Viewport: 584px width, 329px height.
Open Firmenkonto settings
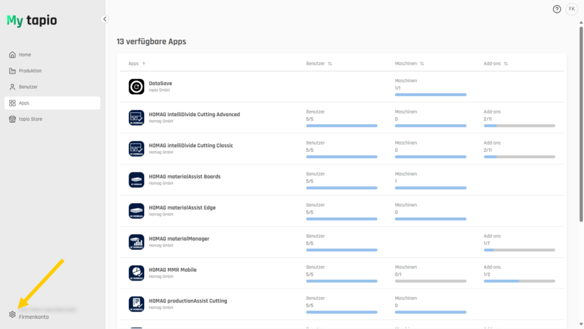click(x=34, y=317)
